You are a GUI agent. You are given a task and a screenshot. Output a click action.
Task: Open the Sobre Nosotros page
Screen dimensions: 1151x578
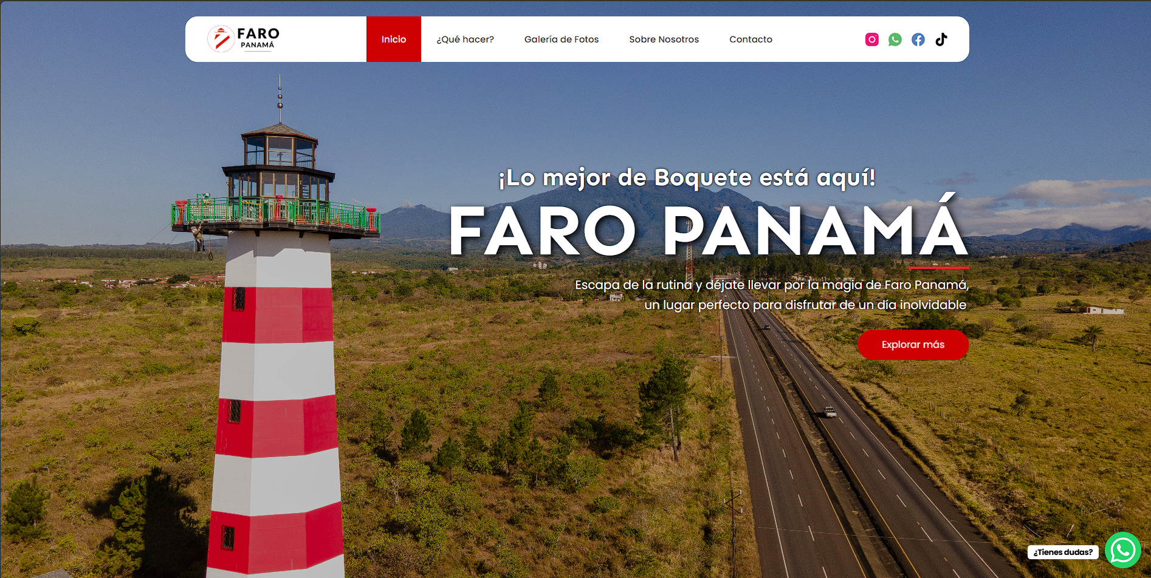coord(664,39)
